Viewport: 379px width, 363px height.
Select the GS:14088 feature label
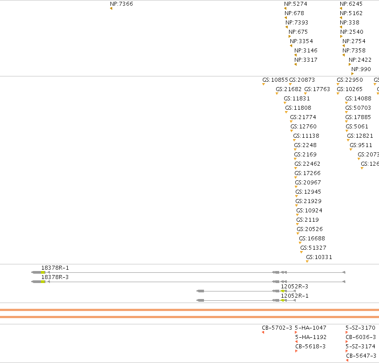click(358, 99)
